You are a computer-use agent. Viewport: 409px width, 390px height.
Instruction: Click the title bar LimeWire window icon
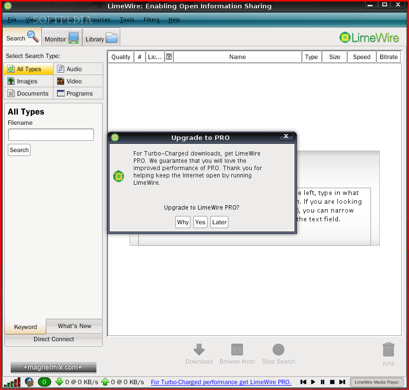8,5
